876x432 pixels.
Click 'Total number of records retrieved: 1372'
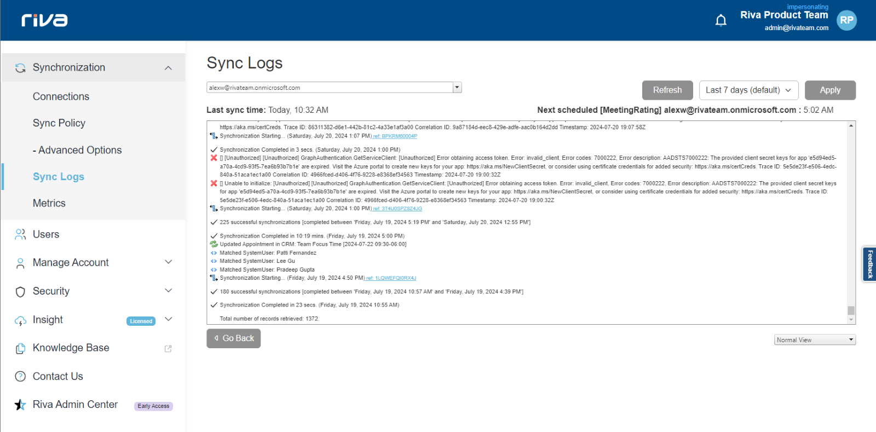(x=269, y=319)
